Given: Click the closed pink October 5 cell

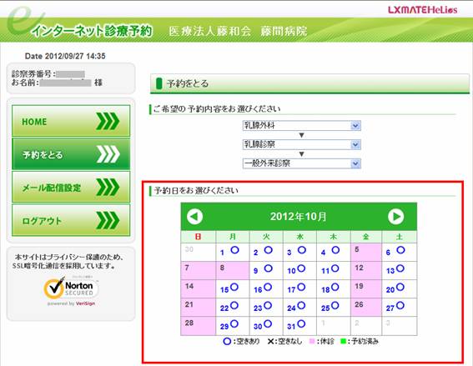Looking at the screenshot, I should click(366, 252).
